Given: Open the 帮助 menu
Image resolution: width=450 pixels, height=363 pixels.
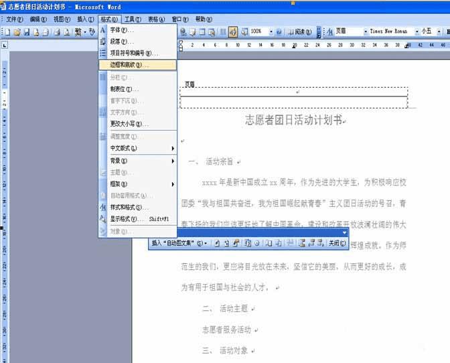Looking at the screenshot, I should point(204,19).
